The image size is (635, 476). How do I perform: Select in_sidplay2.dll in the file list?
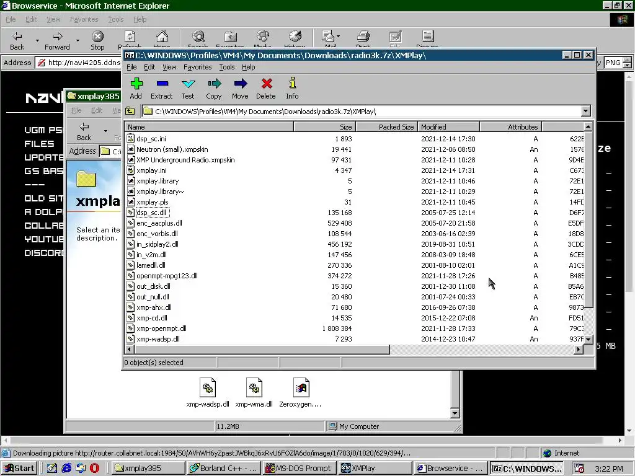click(x=157, y=244)
